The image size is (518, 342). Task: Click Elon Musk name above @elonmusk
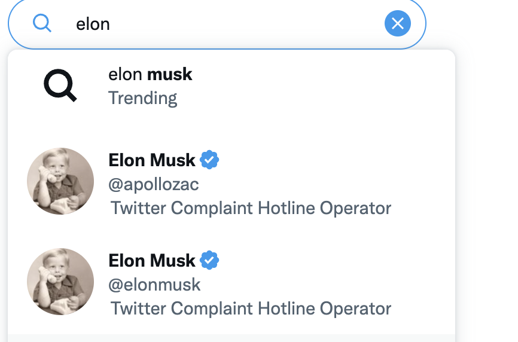click(x=152, y=261)
